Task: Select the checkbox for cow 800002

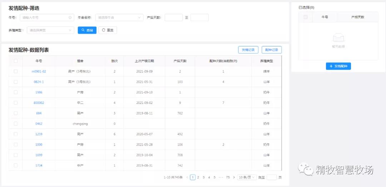Action: click(16, 103)
